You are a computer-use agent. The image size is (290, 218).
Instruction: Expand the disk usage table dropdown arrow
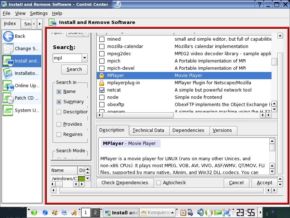87,178
